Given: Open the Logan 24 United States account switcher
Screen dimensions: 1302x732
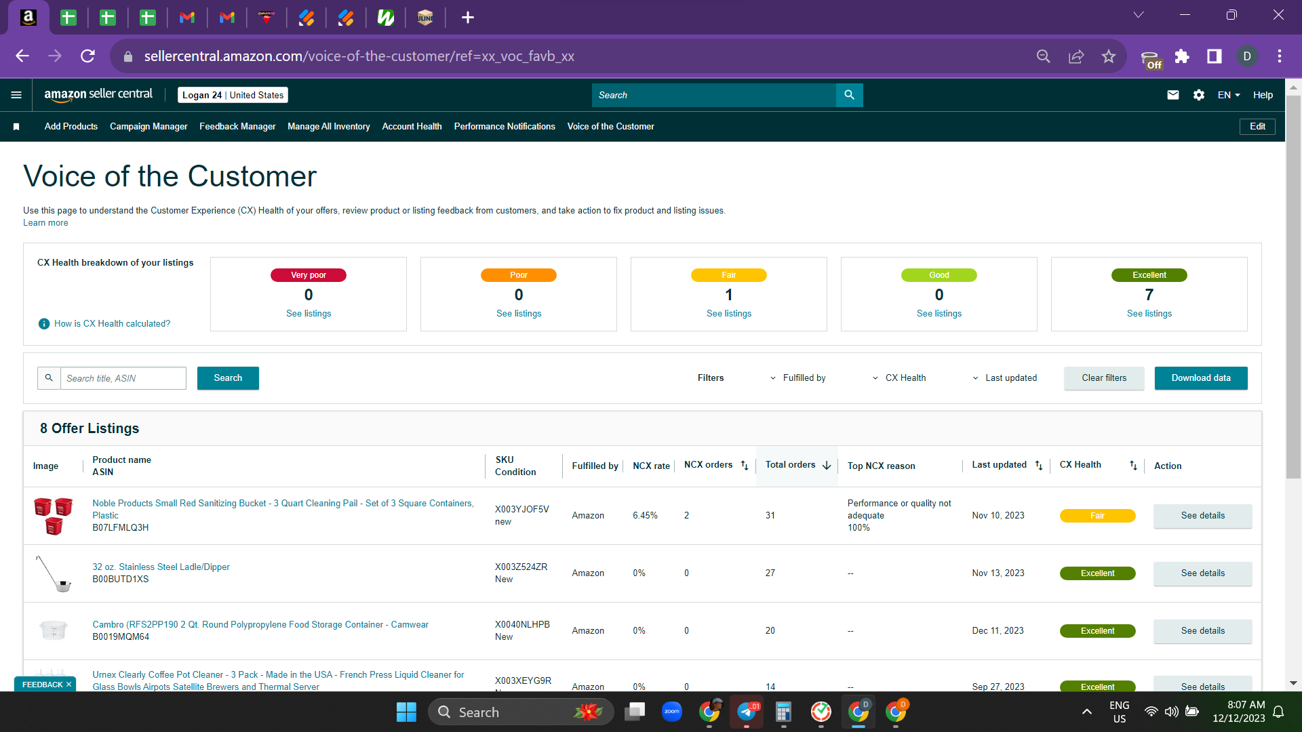Looking at the screenshot, I should tap(233, 95).
